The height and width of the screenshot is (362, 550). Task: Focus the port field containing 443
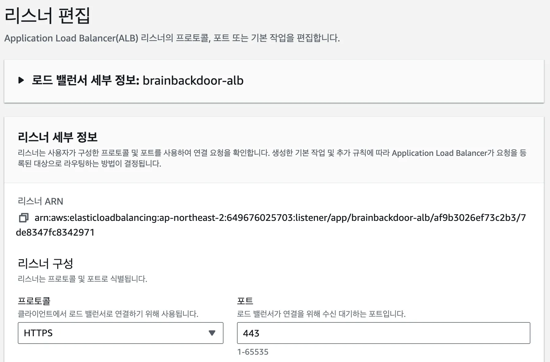click(383, 333)
